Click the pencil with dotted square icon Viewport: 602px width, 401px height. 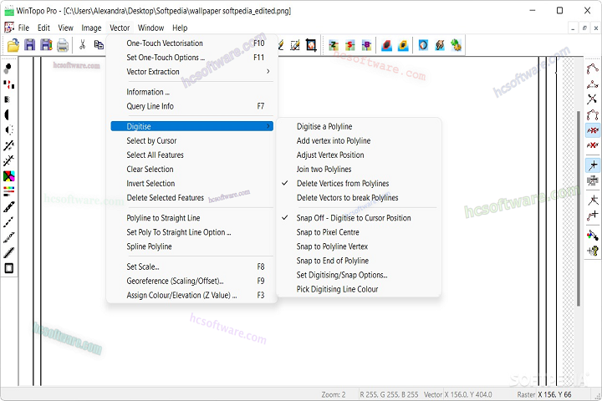coord(295,45)
